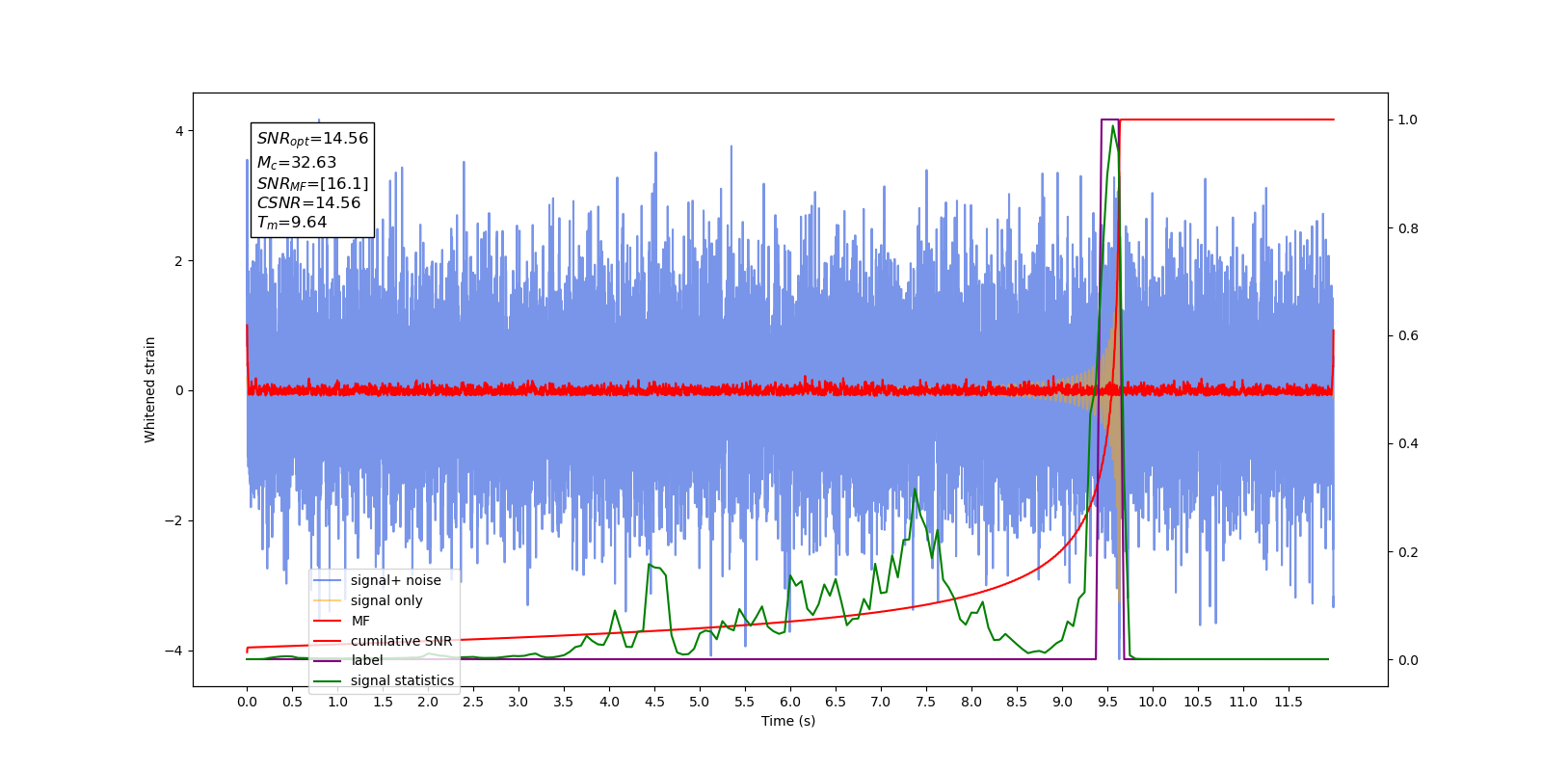This screenshot has width=1542, height=771.
Task: Click the 11.5 tick on time axis
Action: [x=1289, y=702]
